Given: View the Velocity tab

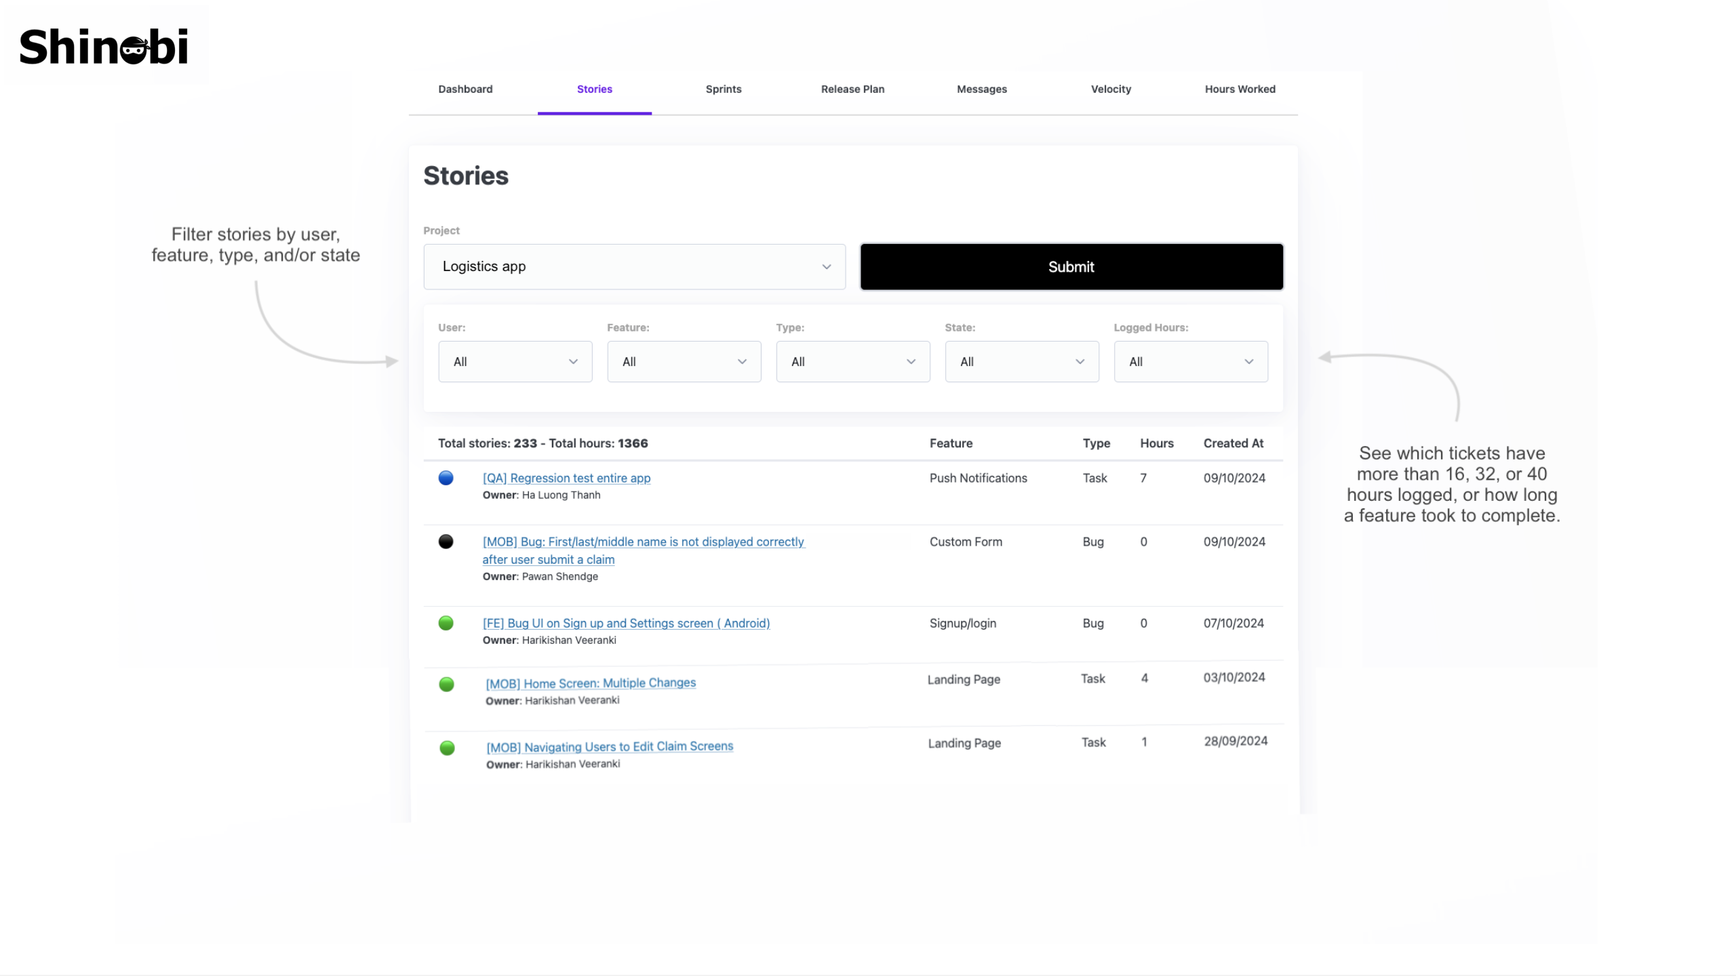Looking at the screenshot, I should point(1111,89).
